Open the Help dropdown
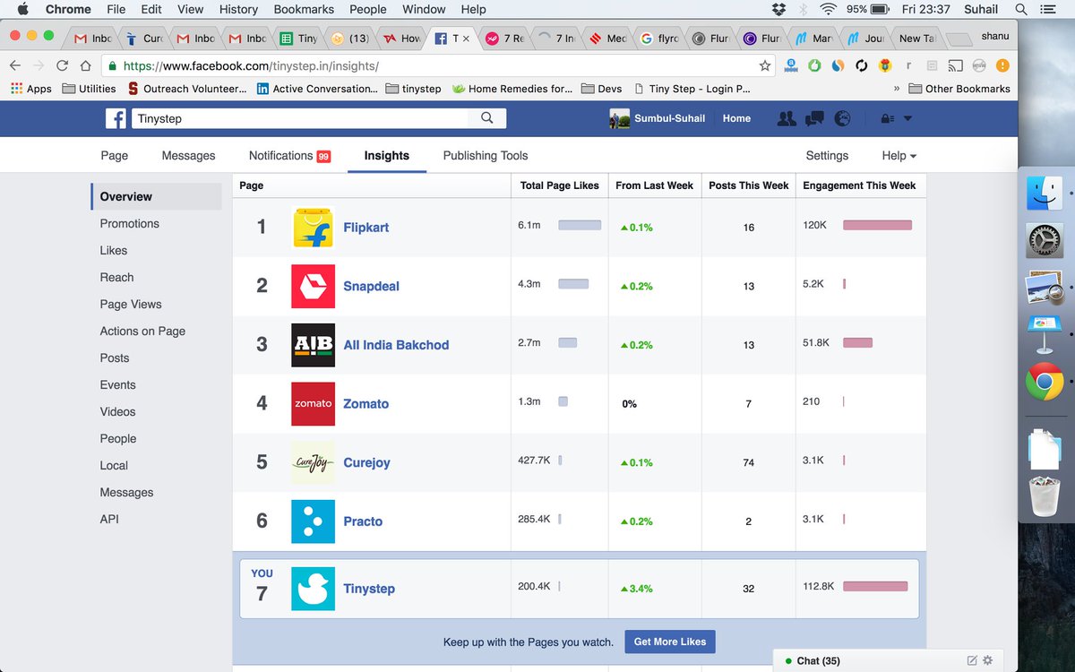 [898, 155]
